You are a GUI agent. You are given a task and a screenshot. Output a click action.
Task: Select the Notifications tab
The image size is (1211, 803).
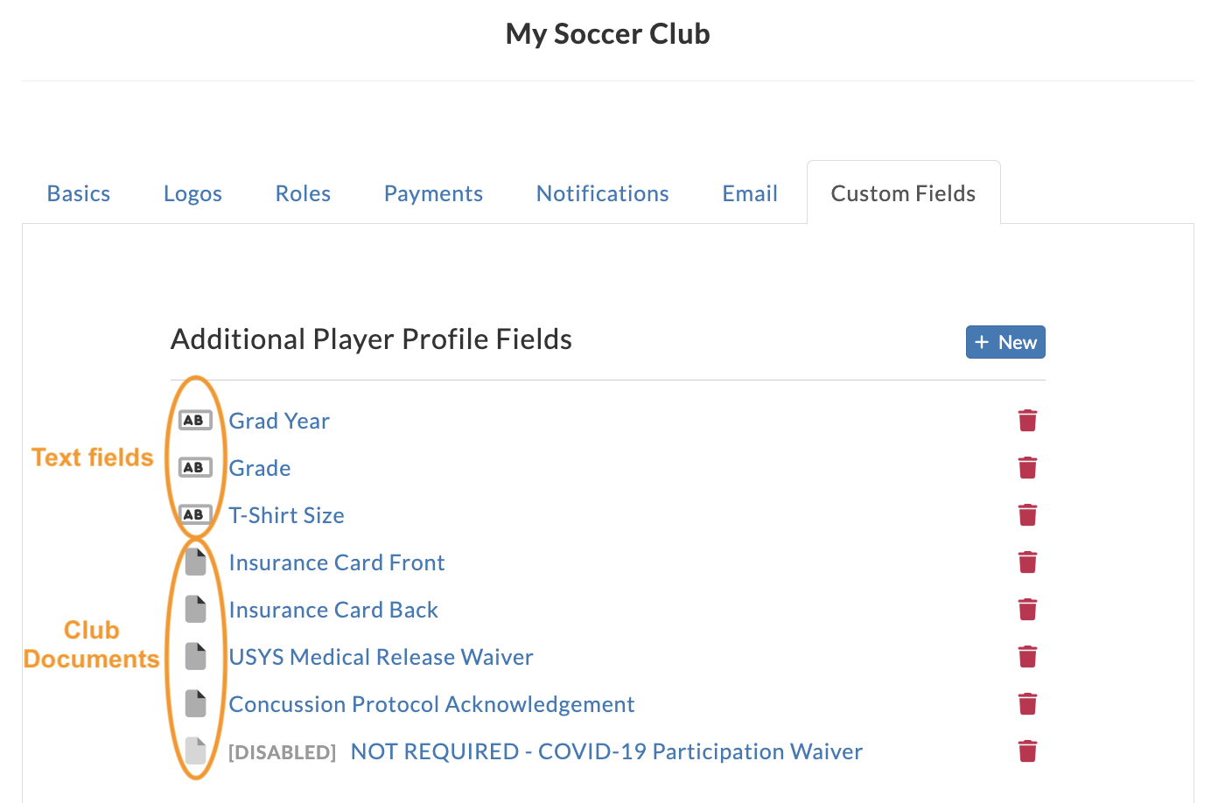602,193
